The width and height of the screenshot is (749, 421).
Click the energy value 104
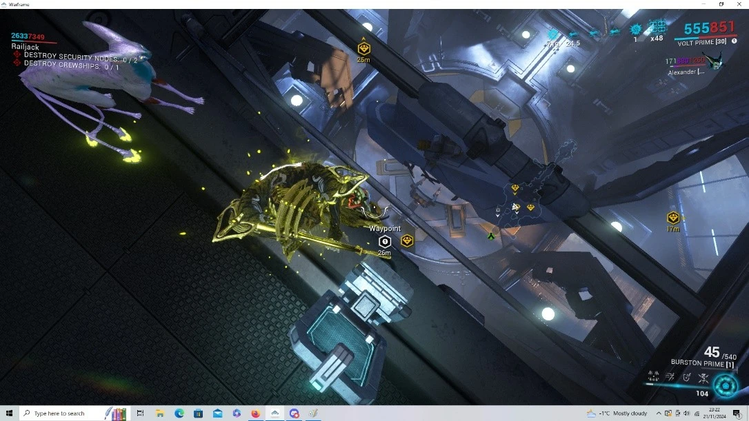[x=701, y=393]
